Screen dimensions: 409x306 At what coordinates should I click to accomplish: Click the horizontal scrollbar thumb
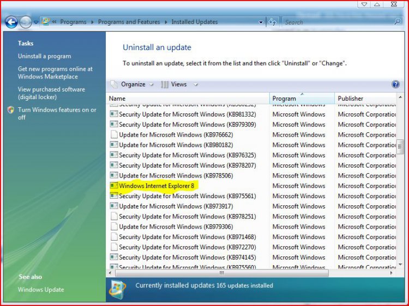pyautogui.click(x=221, y=273)
